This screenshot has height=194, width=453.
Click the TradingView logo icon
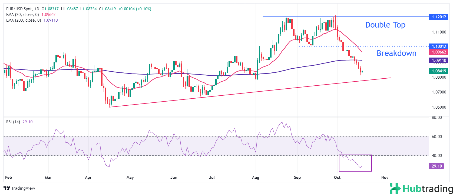(7, 188)
